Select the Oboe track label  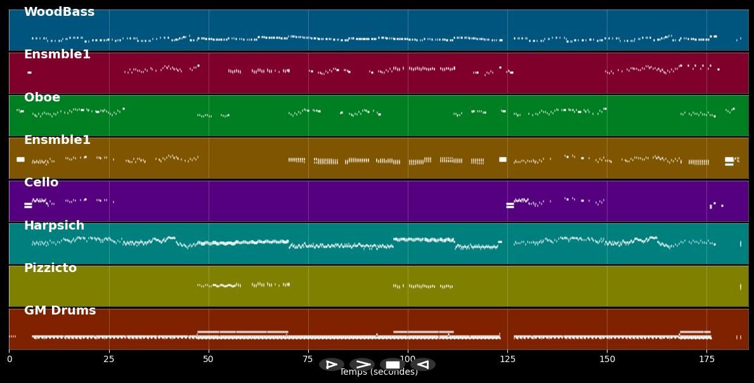pos(42,97)
